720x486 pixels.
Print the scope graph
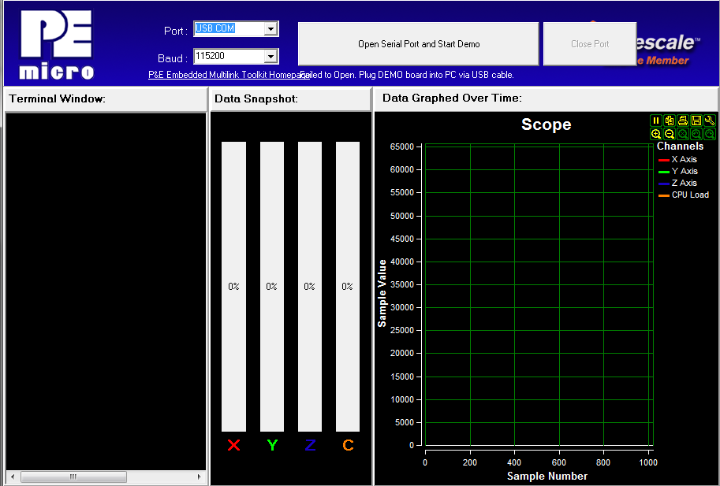(x=682, y=121)
